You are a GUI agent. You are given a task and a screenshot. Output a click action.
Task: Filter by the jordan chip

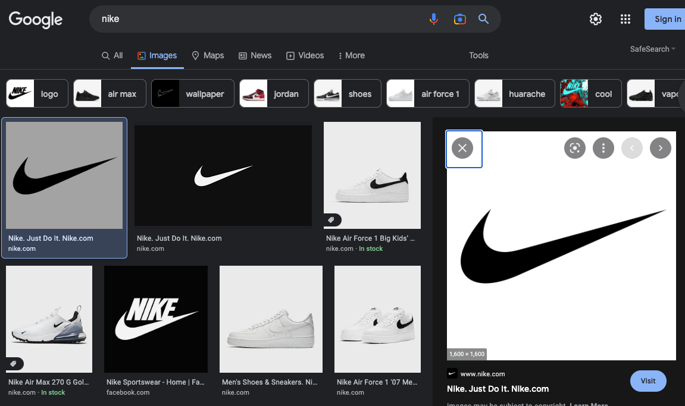(274, 93)
